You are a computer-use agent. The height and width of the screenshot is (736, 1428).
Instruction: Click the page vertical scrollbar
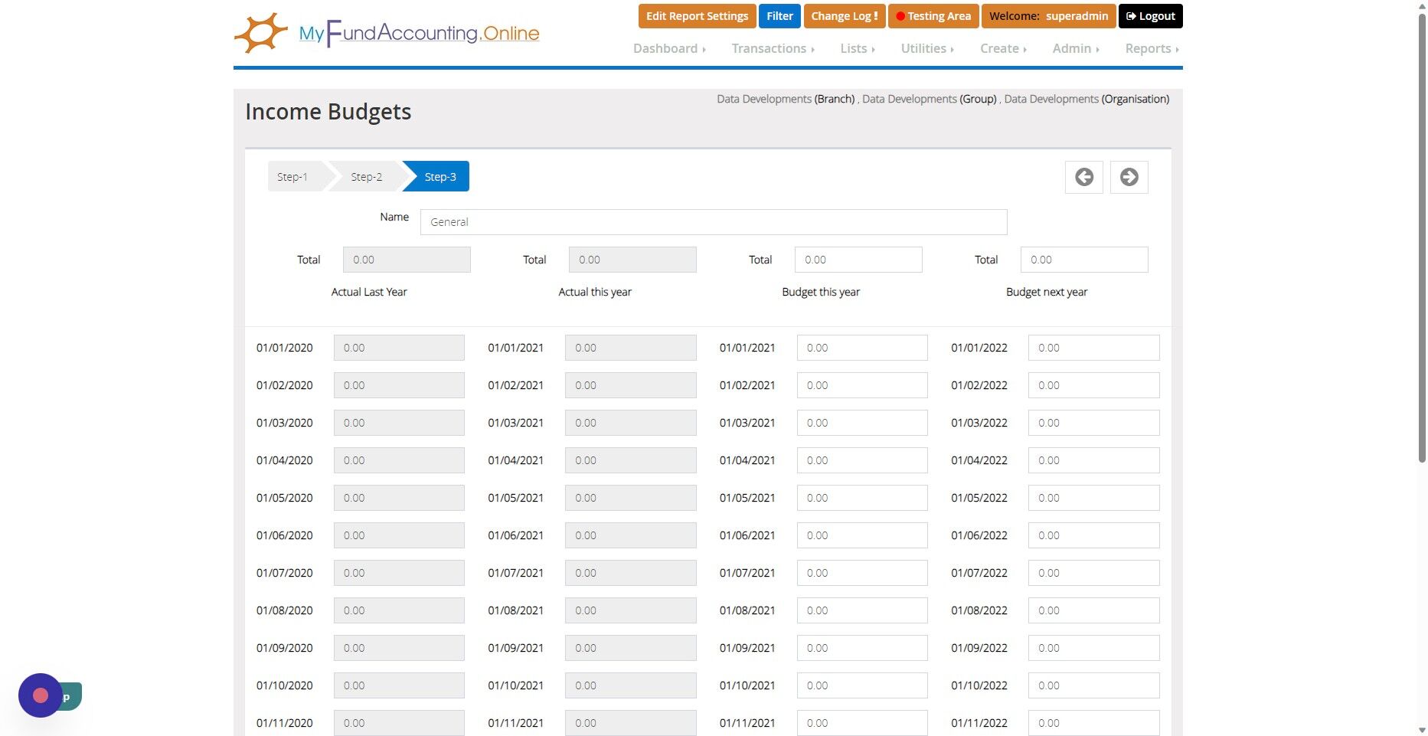(x=1422, y=237)
